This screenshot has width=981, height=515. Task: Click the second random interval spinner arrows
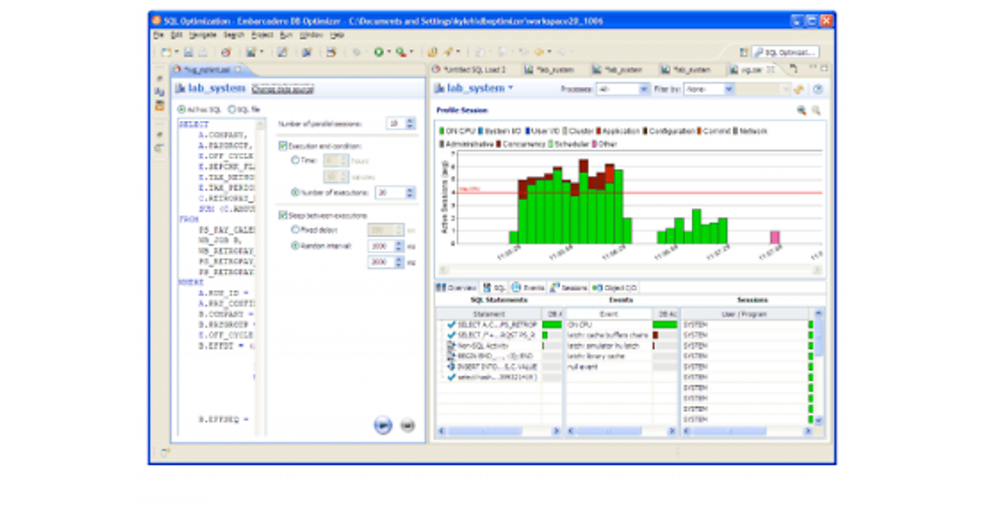point(399,262)
